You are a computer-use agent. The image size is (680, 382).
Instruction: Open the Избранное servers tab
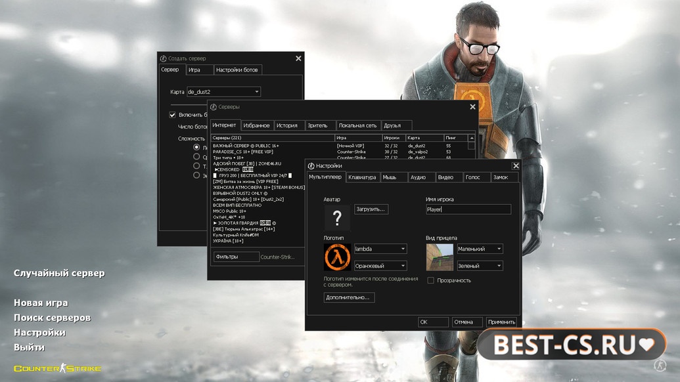[x=257, y=125]
